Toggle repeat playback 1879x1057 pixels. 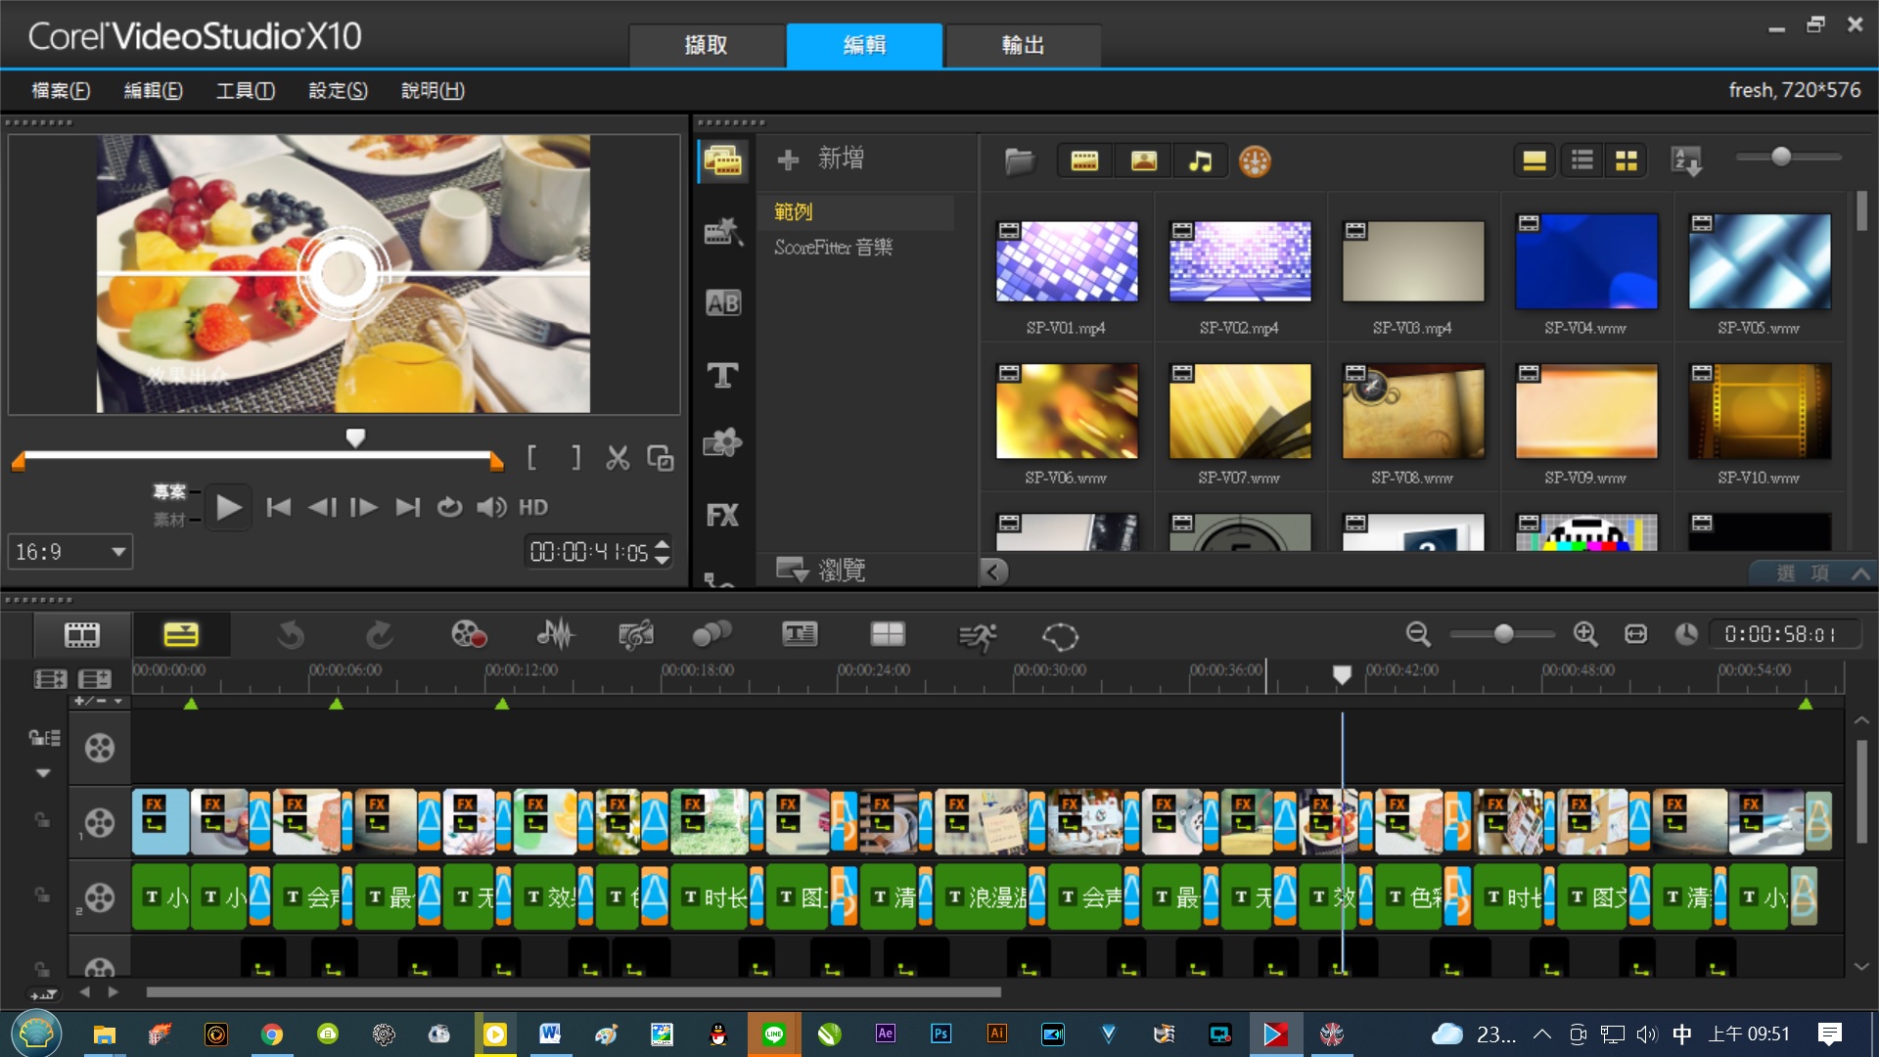[x=449, y=507]
